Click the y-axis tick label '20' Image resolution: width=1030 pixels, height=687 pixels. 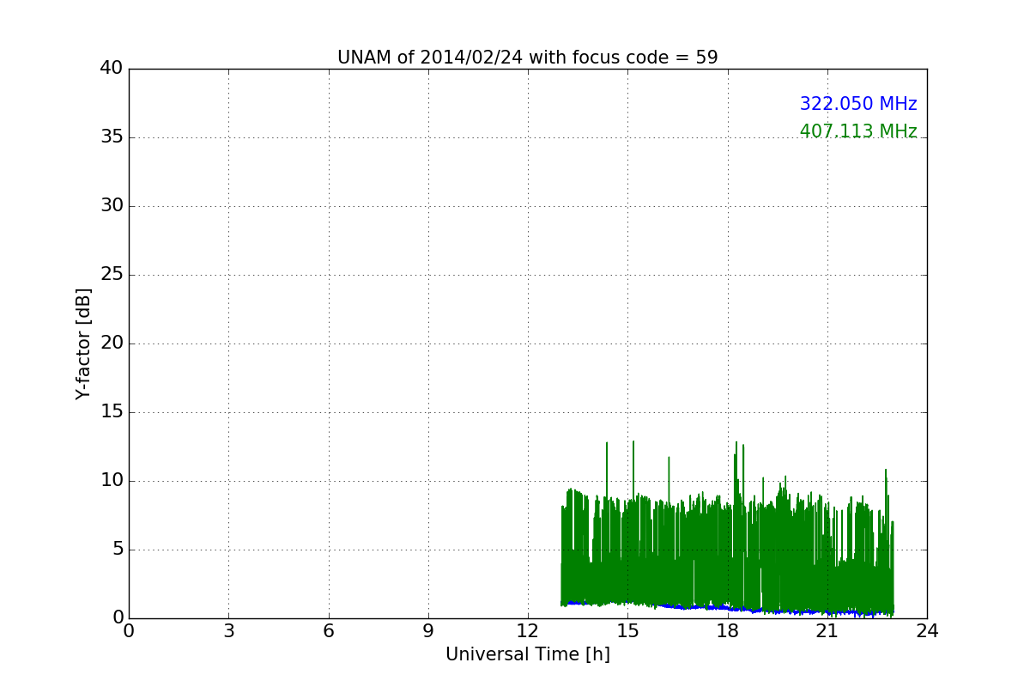pos(112,343)
